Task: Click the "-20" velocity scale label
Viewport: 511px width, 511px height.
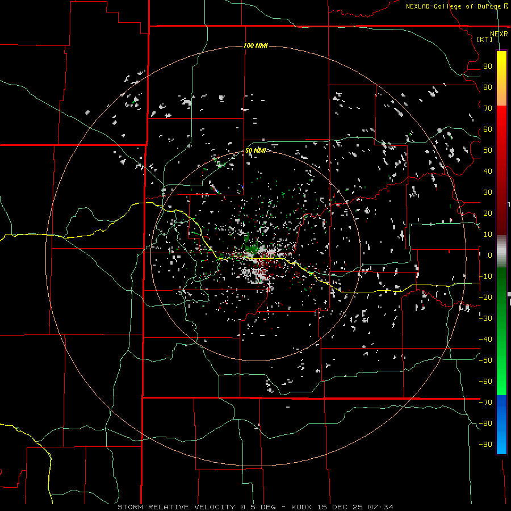Action: point(485,298)
